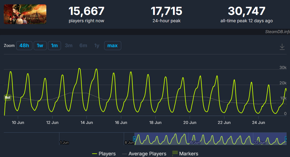Click the 14 Jun axis label
The image size is (290, 157).
(x=87, y=123)
